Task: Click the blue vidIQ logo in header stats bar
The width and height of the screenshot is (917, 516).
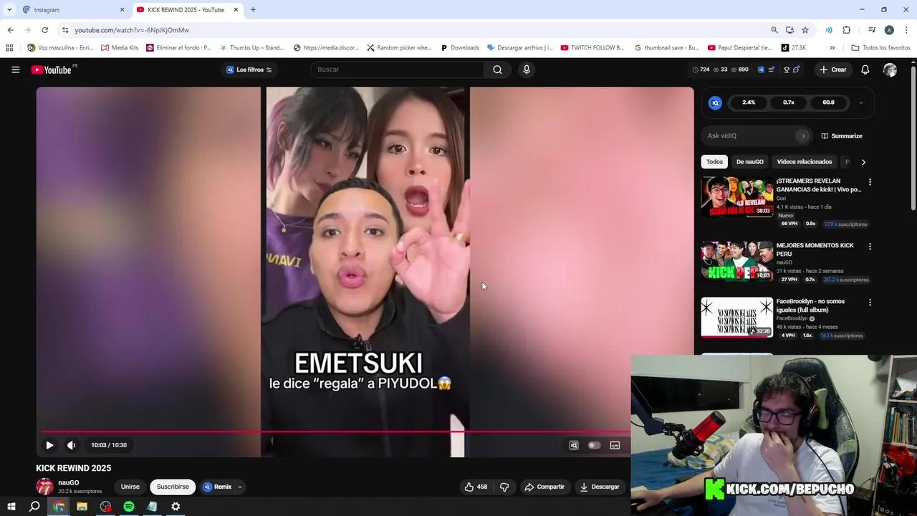Action: (x=761, y=70)
